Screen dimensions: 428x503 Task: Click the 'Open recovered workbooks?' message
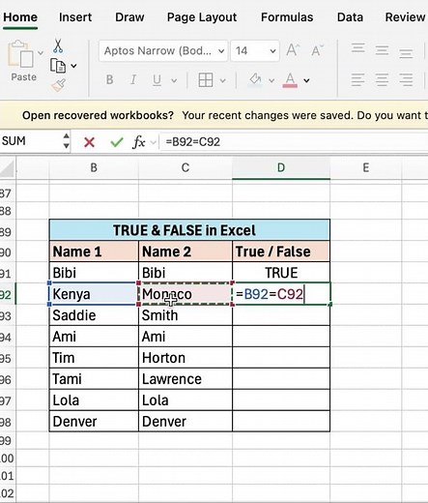click(x=98, y=115)
